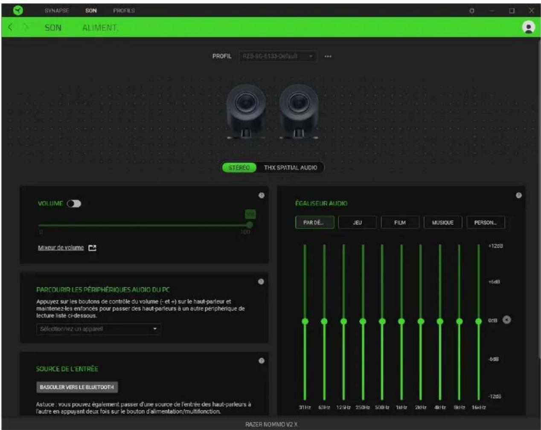Open profile options three-dot menu
The image size is (541, 430).
(328, 56)
